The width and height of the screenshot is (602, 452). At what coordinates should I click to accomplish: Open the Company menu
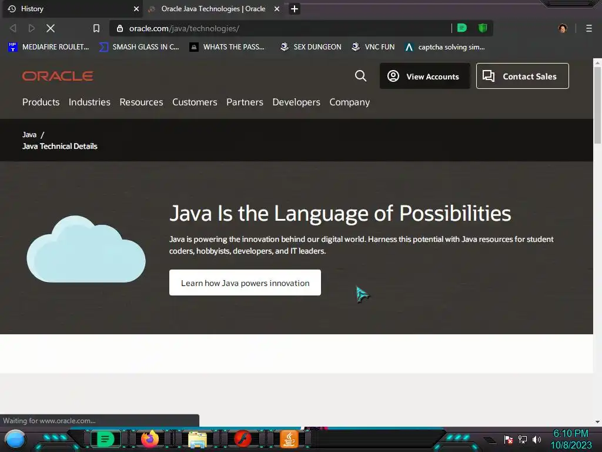point(349,102)
